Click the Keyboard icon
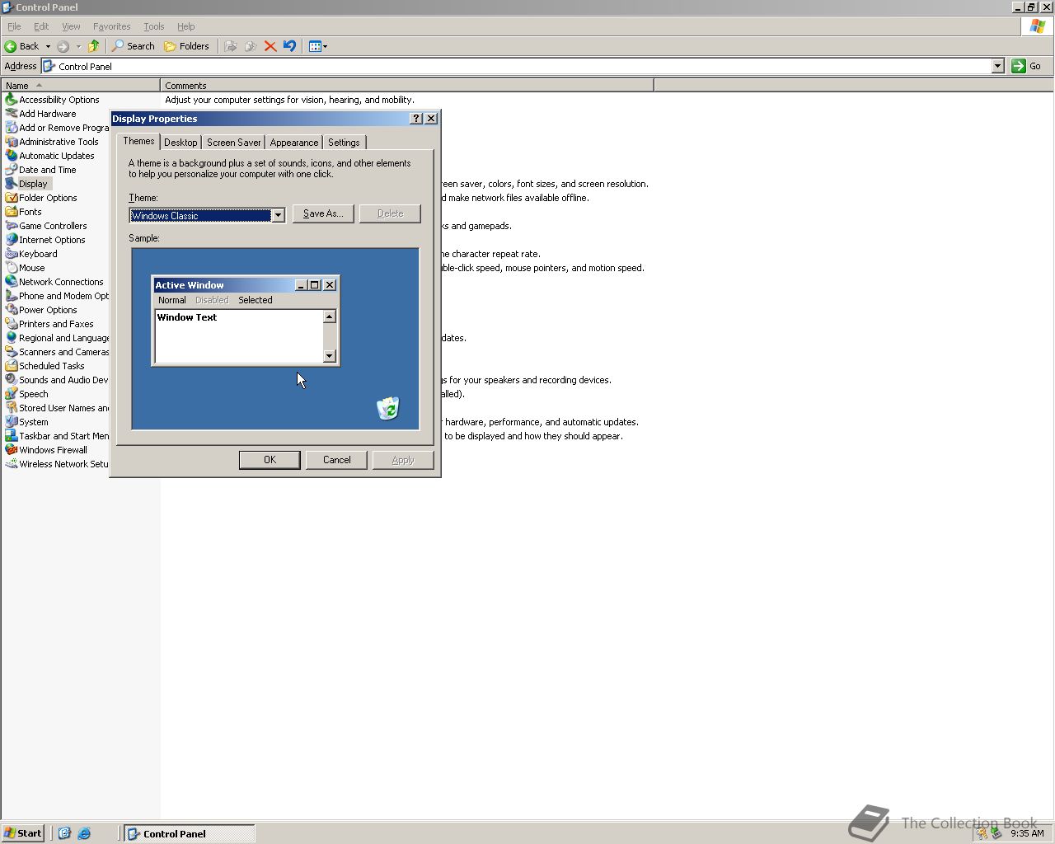The height and width of the screenshot is (844, 1055). coord(12,254)
